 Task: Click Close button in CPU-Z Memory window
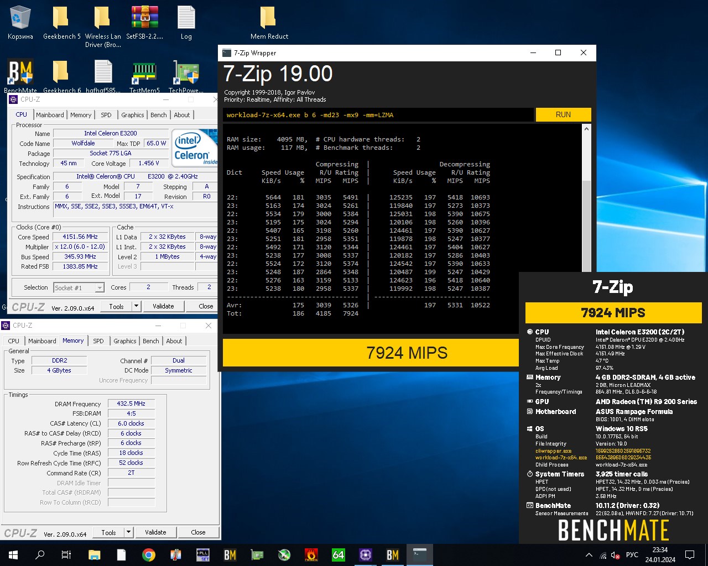[198, 532]
